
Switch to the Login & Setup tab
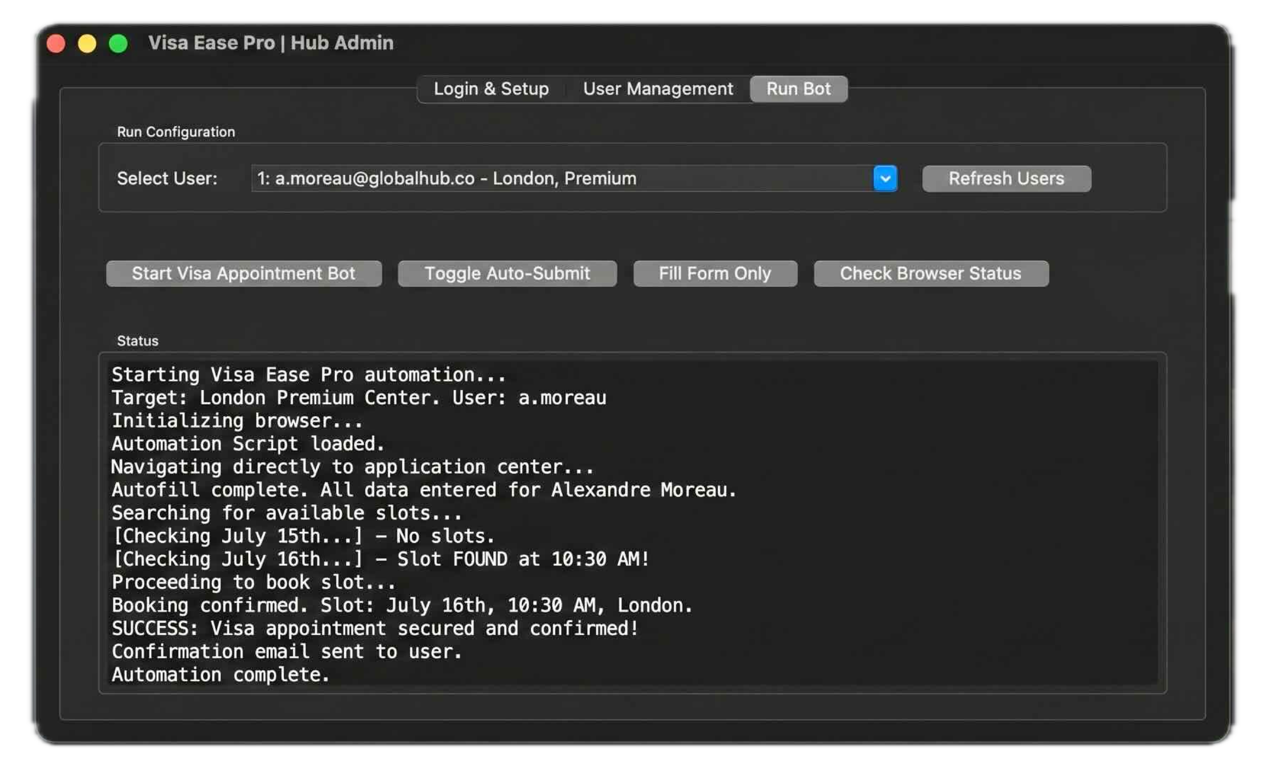coord(491,89)
